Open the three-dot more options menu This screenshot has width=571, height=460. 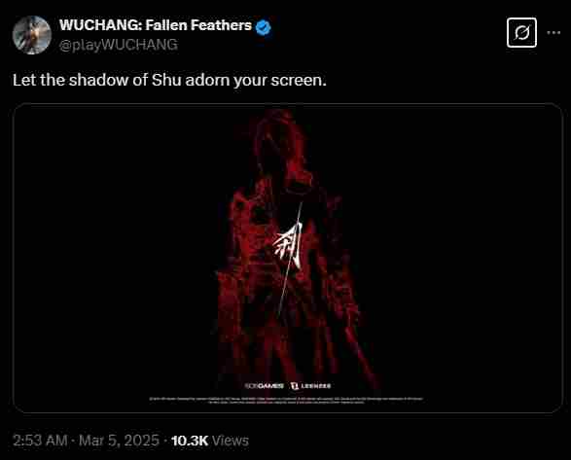click(x=553, y=33)
